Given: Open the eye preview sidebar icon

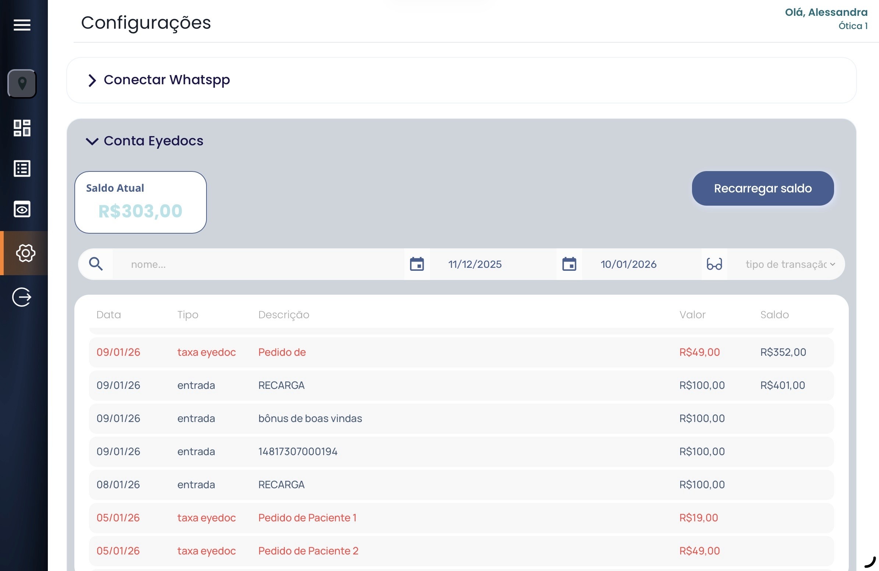Looking at the screenshot, I should pos(22,209).
